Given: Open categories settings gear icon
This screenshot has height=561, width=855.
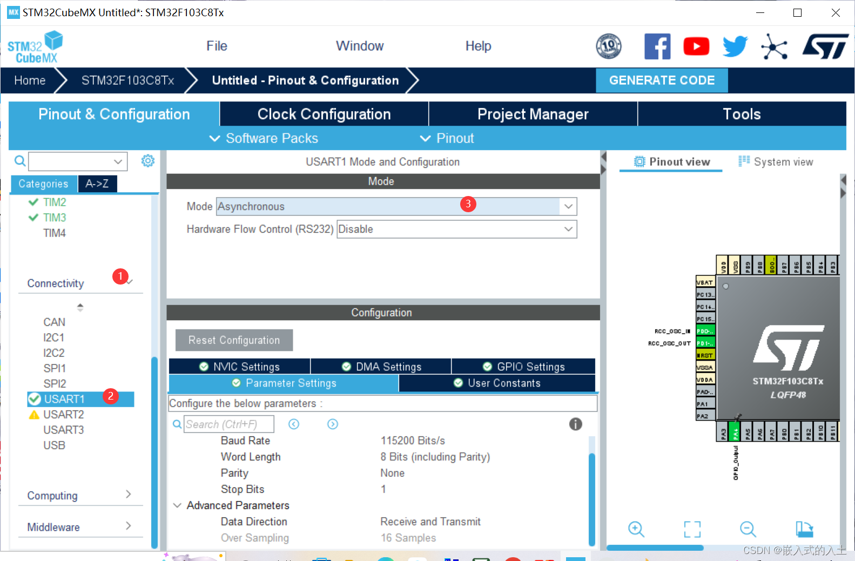Looking at the screenshot, I should click(x=148, y=160).
